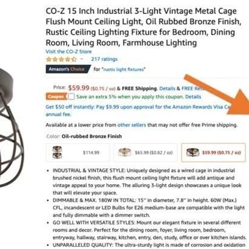Viewport: 249px width, 249px height.
Task: Click the product title heading
Action: (144, 27)
